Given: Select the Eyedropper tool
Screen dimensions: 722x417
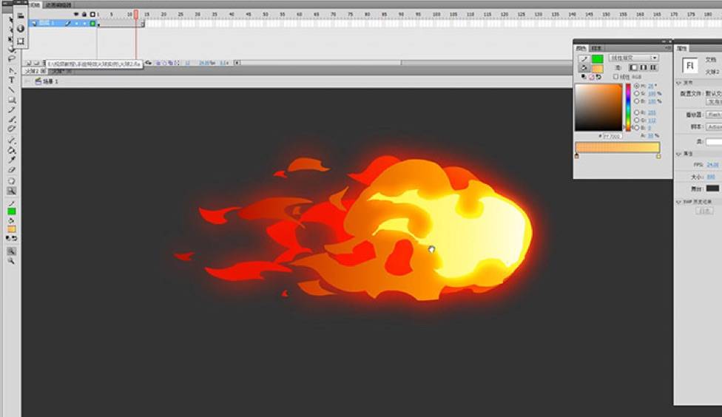Looking at the screenshot, I should [x=12, y=160].
